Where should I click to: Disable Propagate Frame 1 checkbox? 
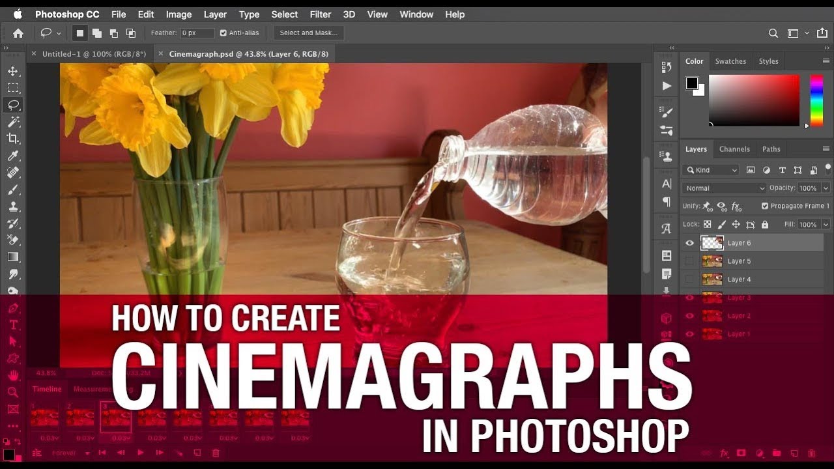coord(765,206)
